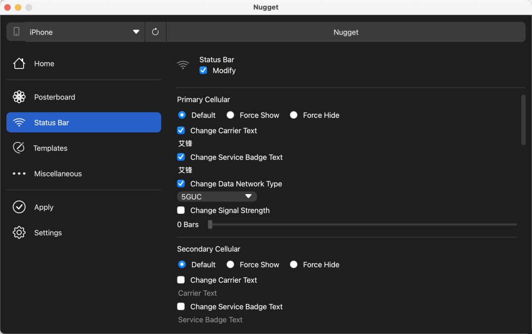Click the Posterboard flower icon
Viewport: 532px width, 334px height.
19,97
